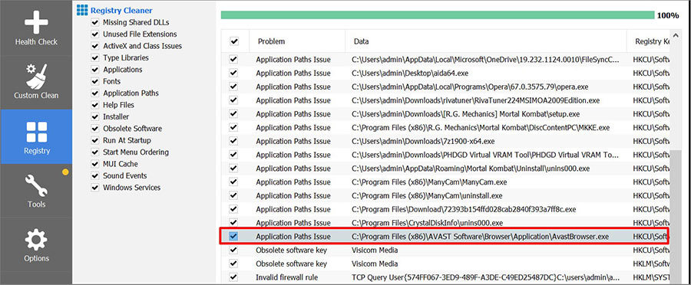Screen dimensions: 691x285
Task: Toggle Type Libraries checkbox
Action: [x=94, y=57]
